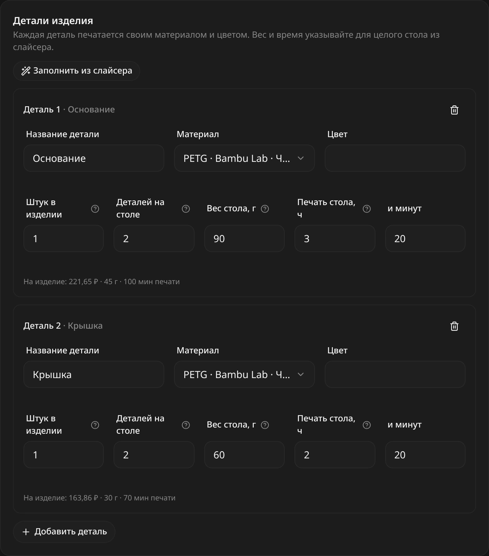Image resolution: width=489 pixels, height=556 pixels.
Task: Open Материал dropdown for Основание
Action: pyautogui.click(x=244, y=158)
